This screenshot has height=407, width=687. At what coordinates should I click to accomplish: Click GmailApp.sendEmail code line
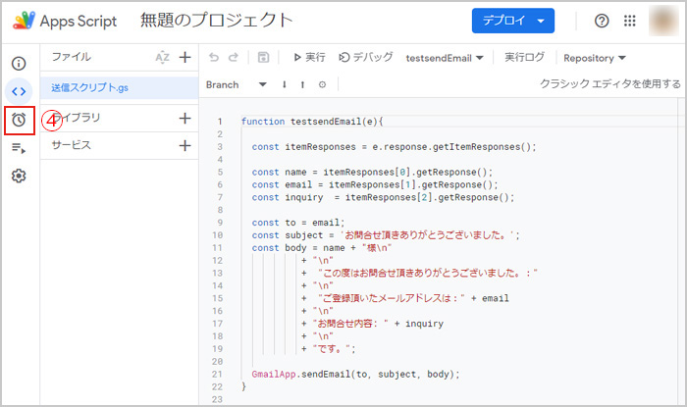point(355,375)
